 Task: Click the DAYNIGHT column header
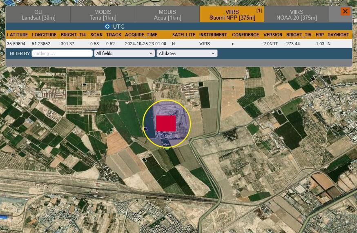[338, 35]
